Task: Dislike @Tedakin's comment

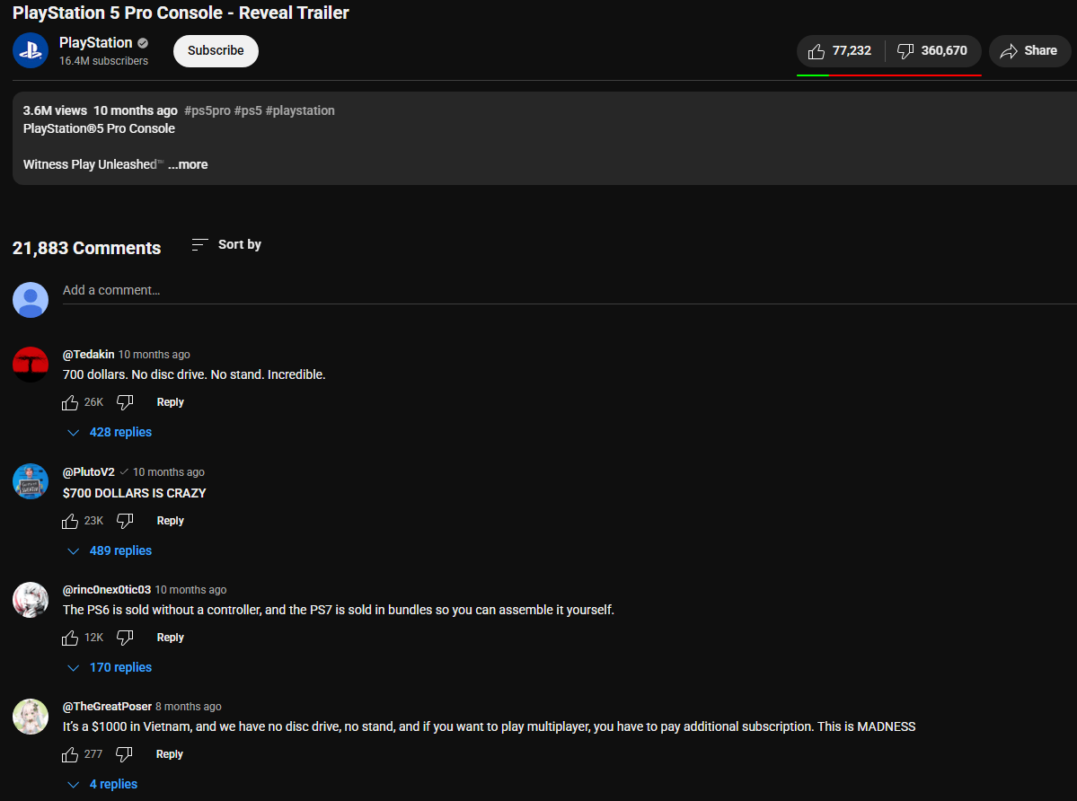Action: tap(124, 403)
